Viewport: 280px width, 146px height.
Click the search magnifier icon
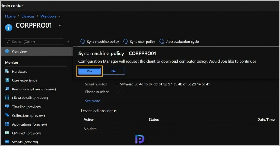tap(8, 41)
